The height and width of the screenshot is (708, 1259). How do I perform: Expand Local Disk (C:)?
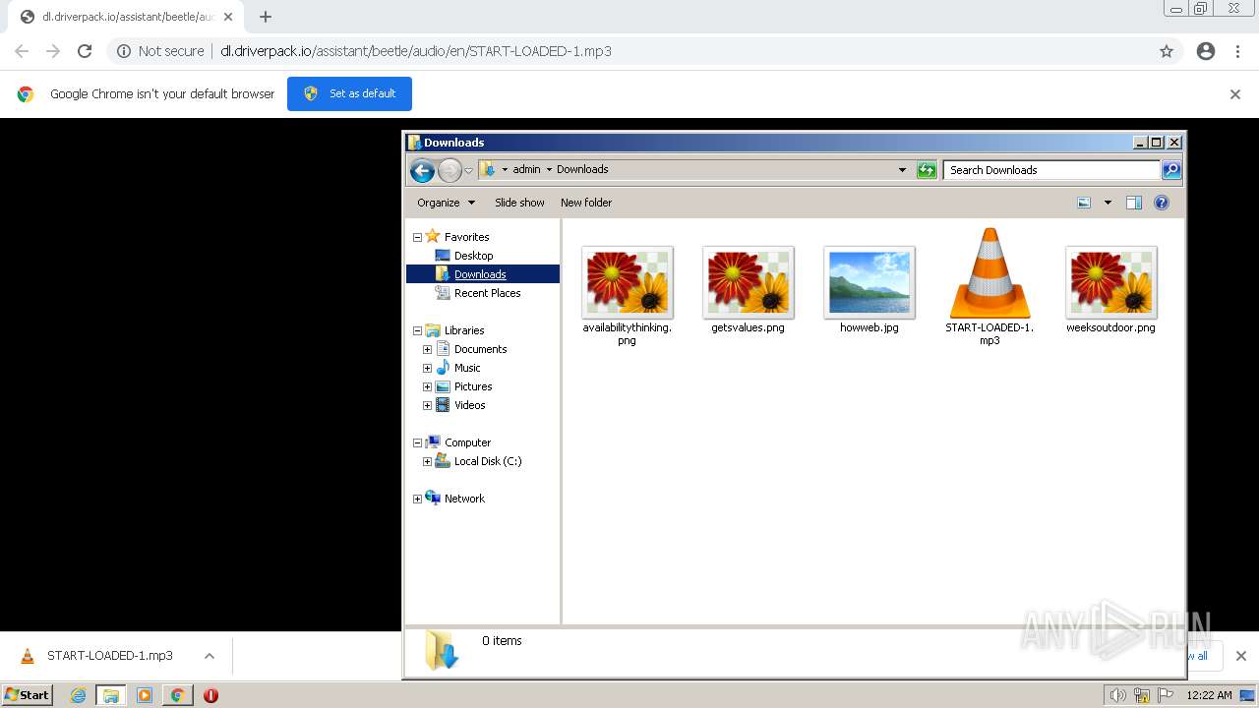point(427,461)
